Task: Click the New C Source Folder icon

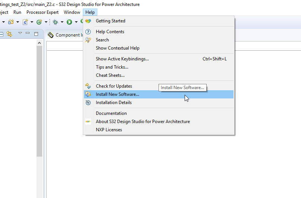Action: tap(11, 22)
